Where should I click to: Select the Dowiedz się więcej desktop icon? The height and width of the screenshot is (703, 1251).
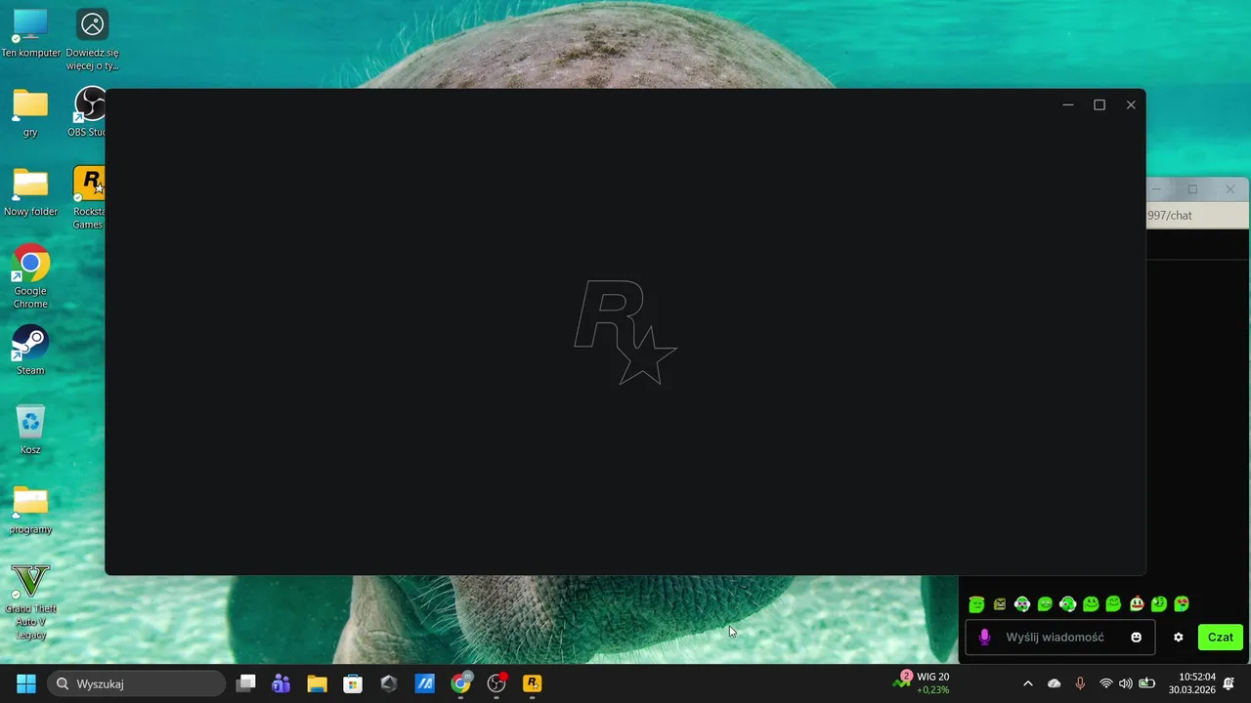(x=93, y=40)
